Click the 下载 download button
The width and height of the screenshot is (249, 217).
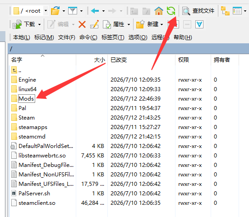pos(24,24)
